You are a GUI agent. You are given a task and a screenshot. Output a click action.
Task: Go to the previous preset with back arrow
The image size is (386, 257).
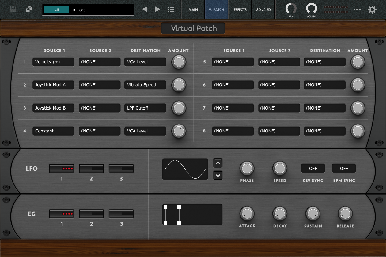tap(144, 9)
